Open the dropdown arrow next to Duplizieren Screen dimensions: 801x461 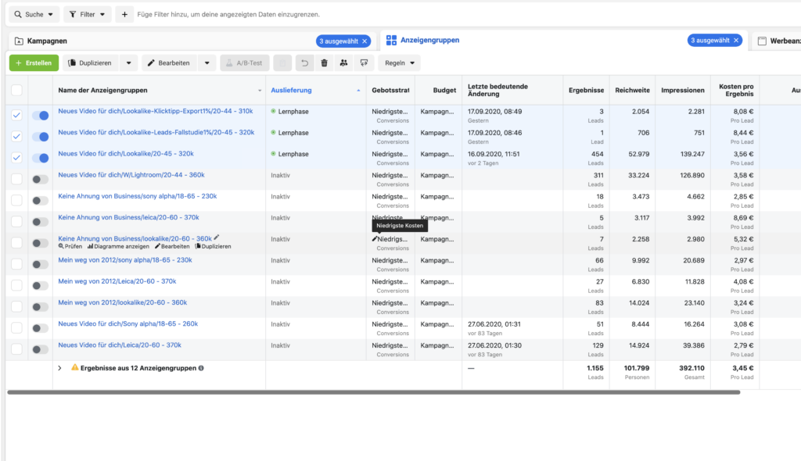[129, 63]
